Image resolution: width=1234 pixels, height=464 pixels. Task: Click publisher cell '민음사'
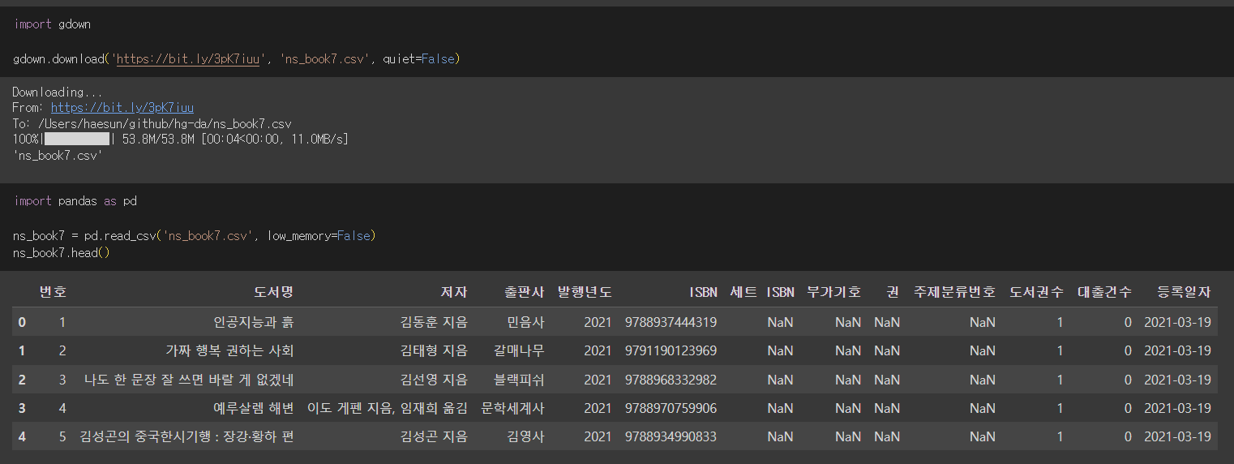click(x=526, y=322)
